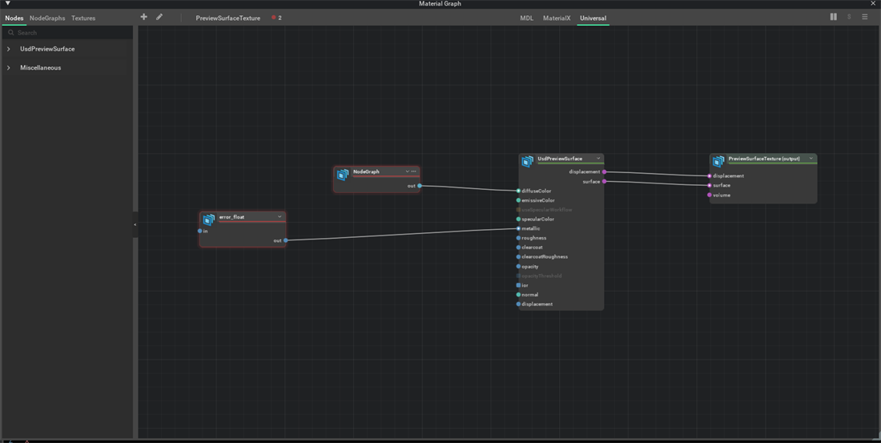
Task: Click the UsdPreviewSurface diffuseColor input port
Action: [519, 191]
